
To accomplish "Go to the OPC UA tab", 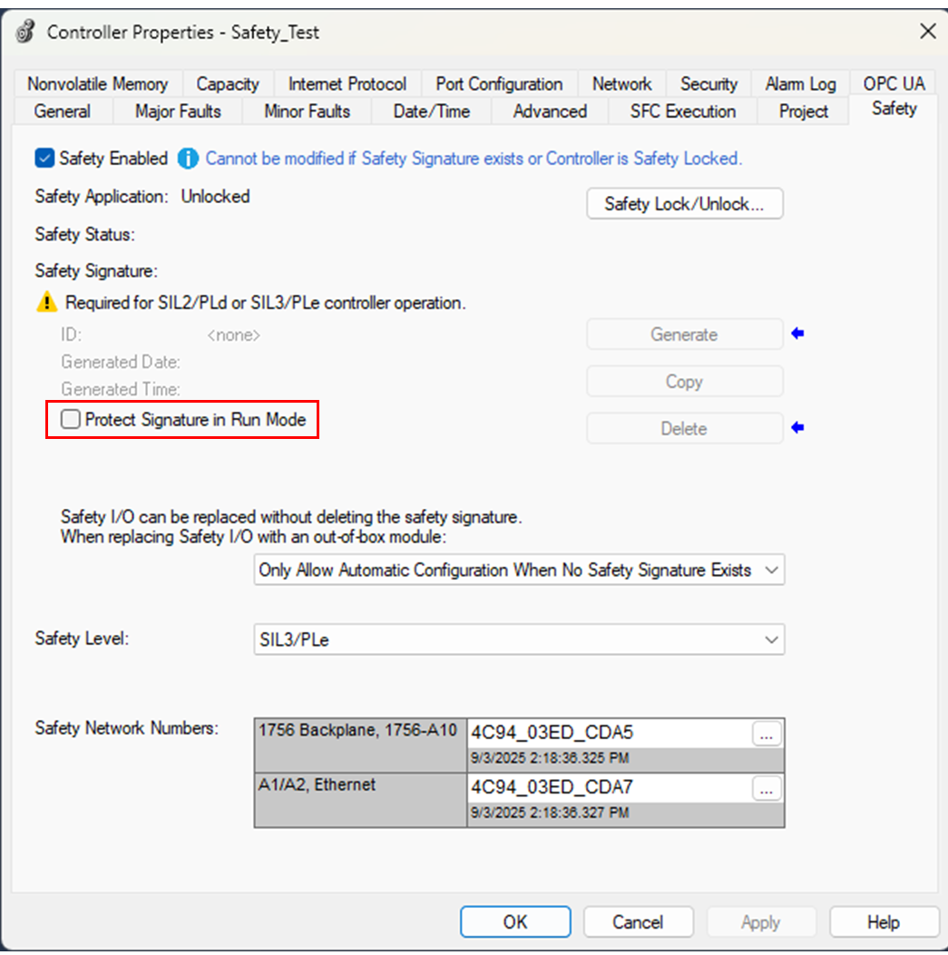I will coord(894,84).
